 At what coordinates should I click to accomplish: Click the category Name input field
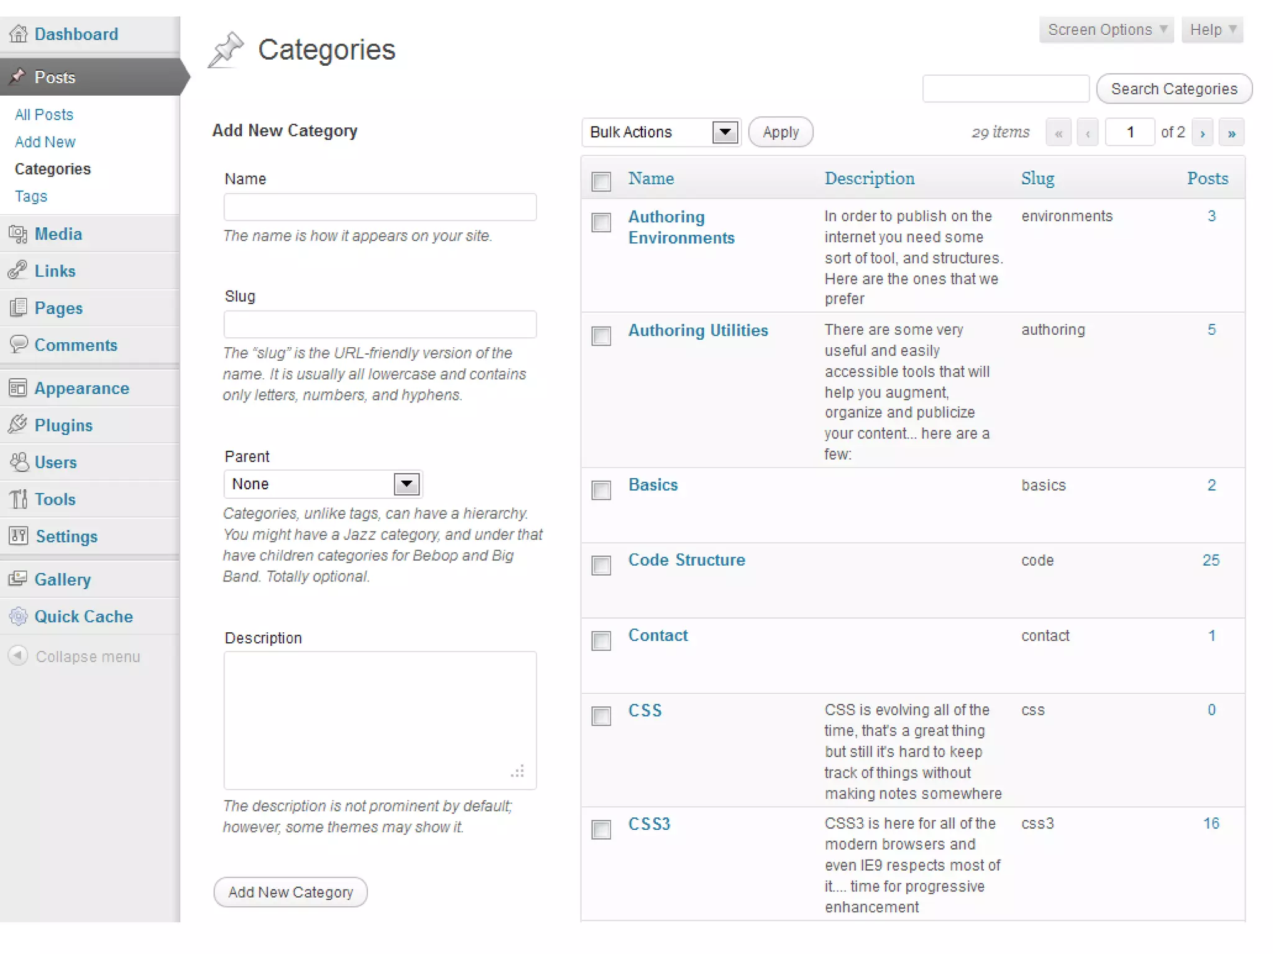[x=380, y=207]
